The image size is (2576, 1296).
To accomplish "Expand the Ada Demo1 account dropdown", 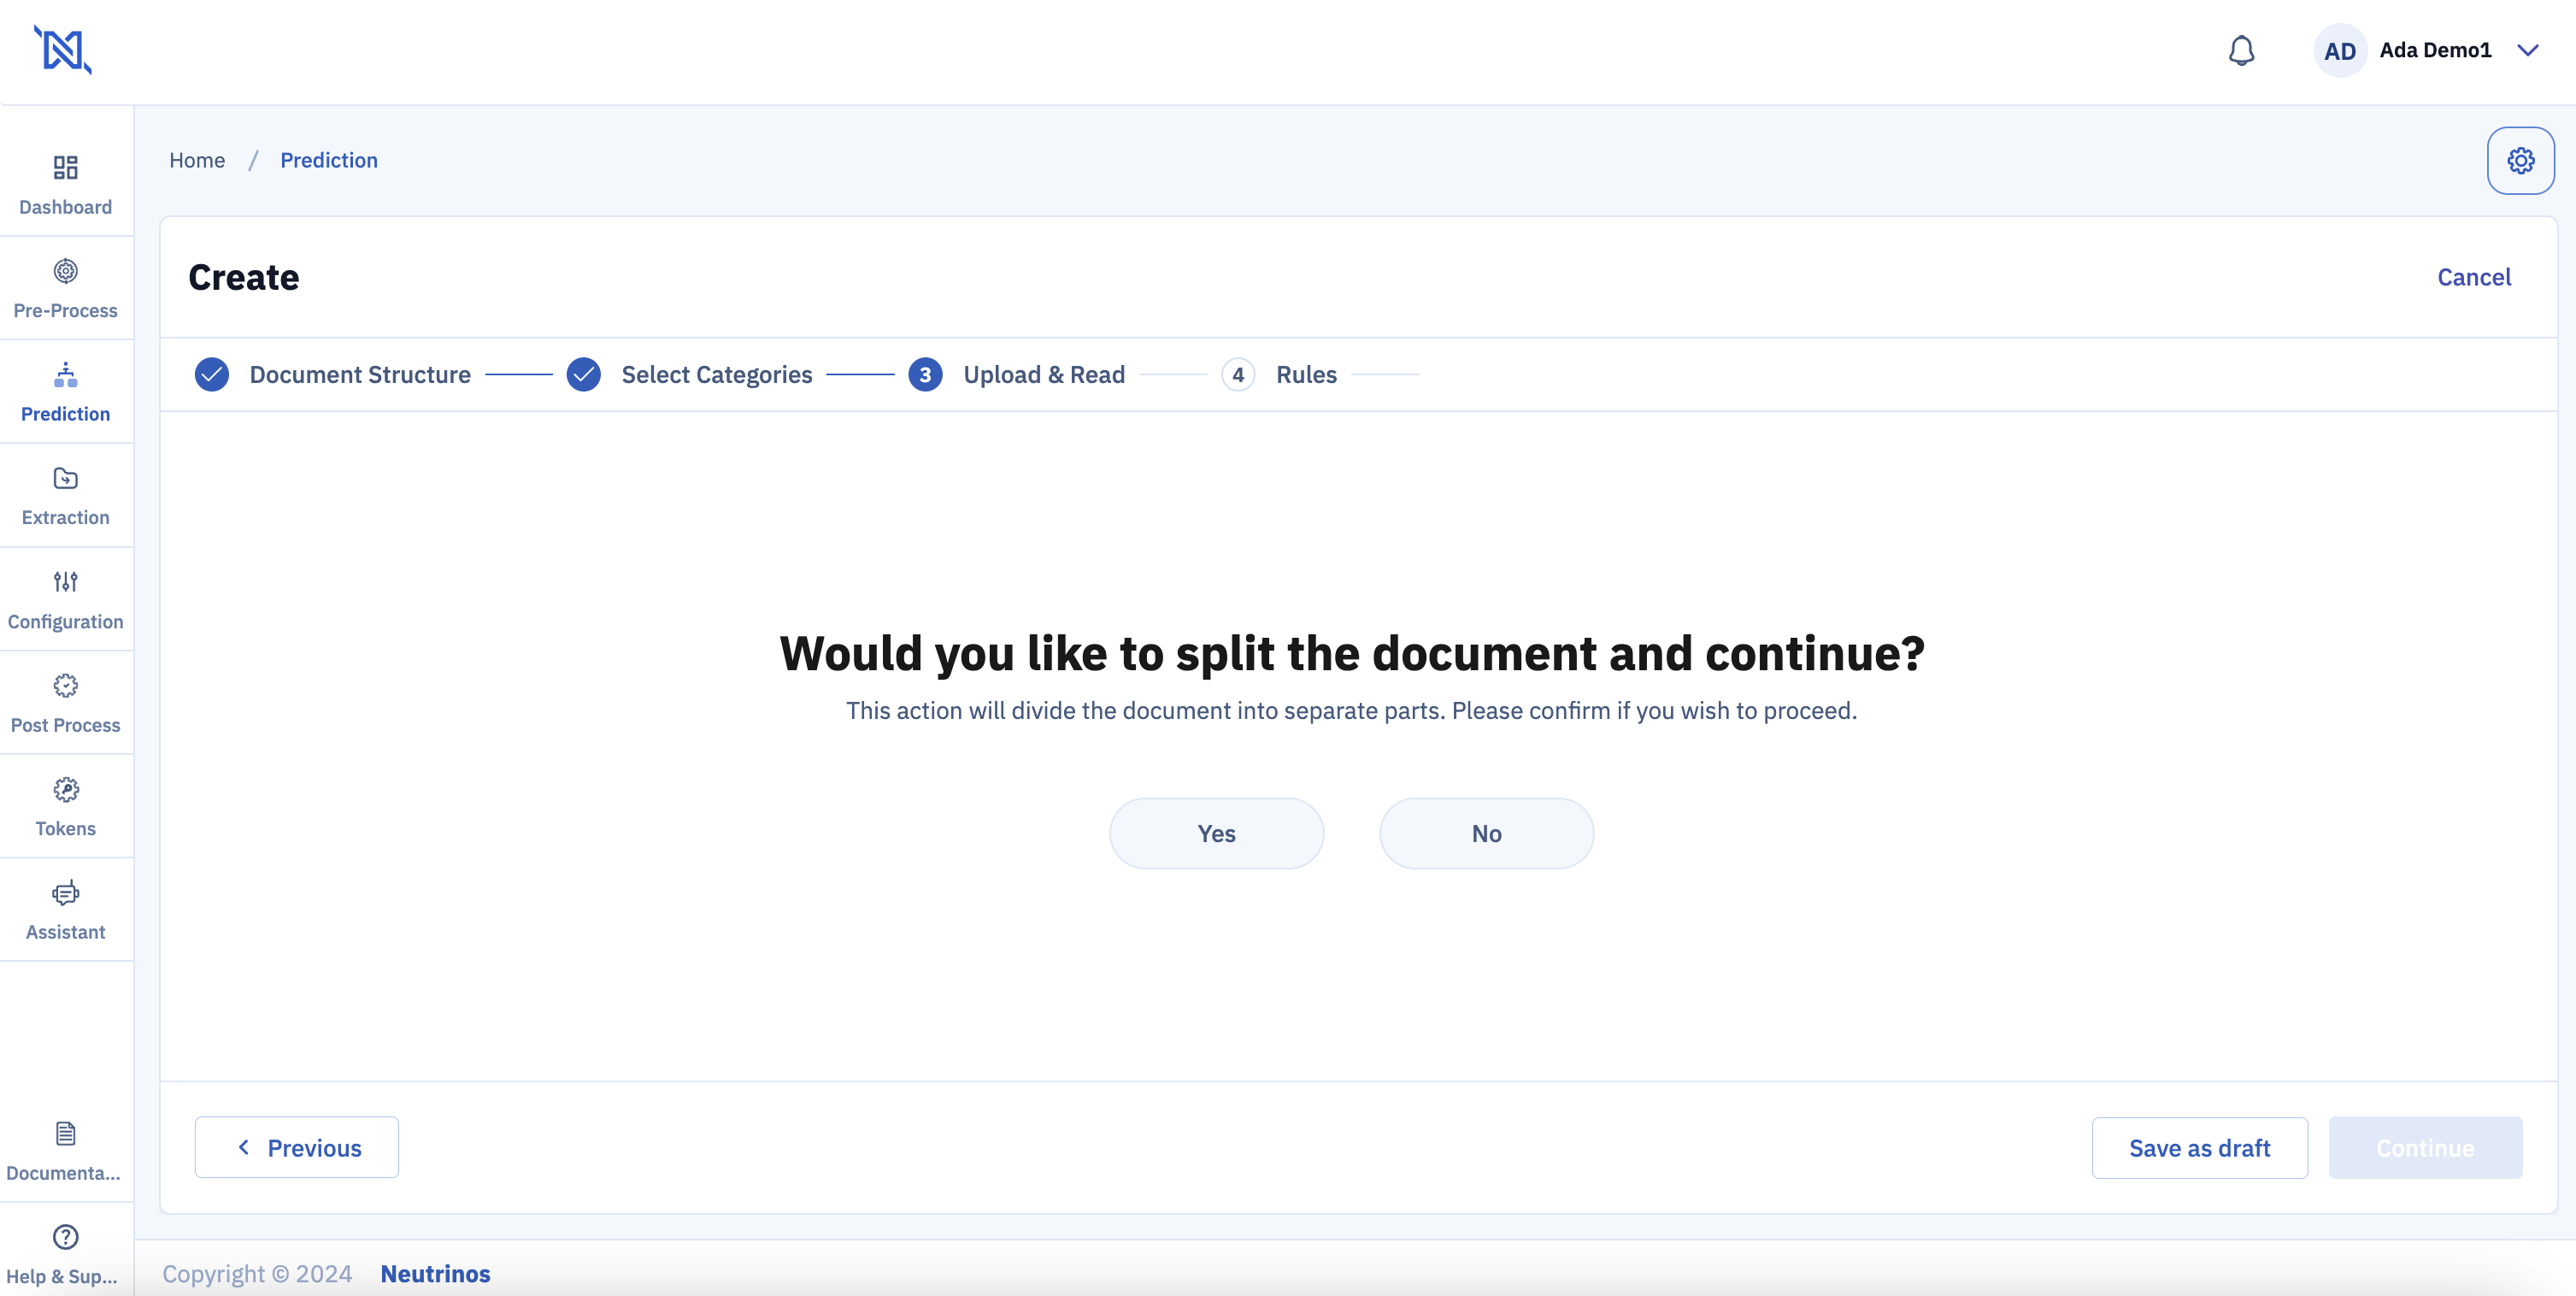I will [2527, 50].
